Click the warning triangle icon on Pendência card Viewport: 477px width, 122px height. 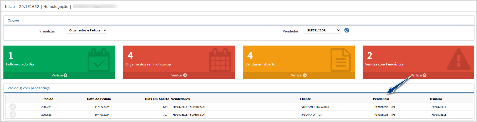(x=459, y=59)
